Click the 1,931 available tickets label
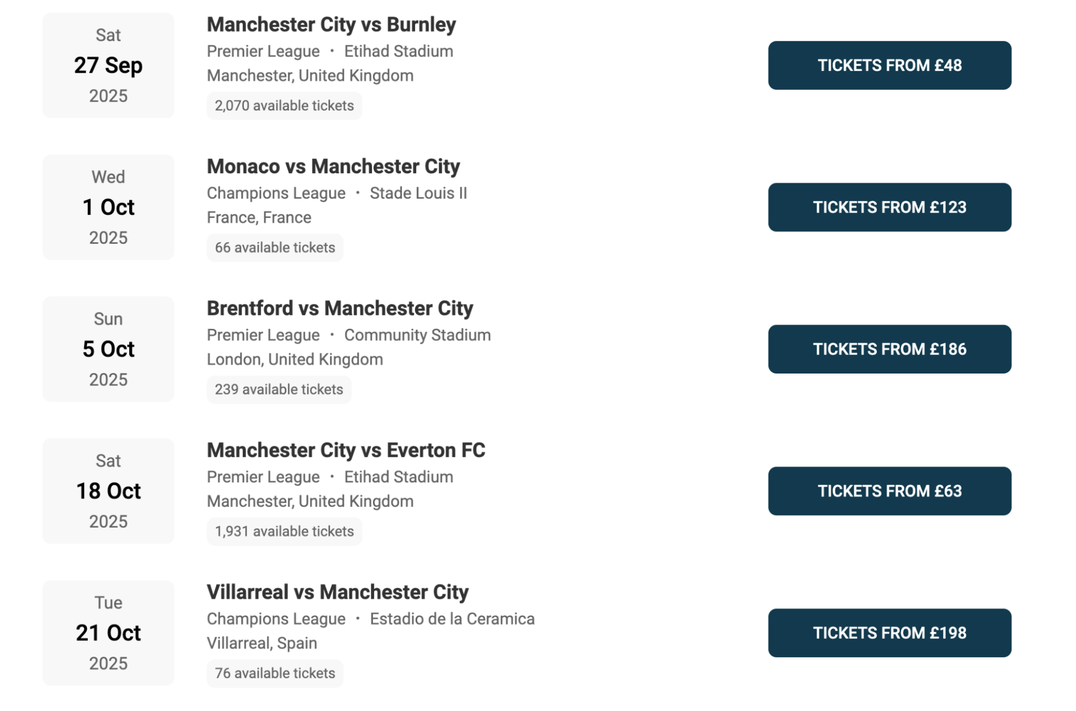 284,531
